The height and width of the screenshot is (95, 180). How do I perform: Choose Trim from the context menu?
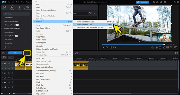pos(53,25)
